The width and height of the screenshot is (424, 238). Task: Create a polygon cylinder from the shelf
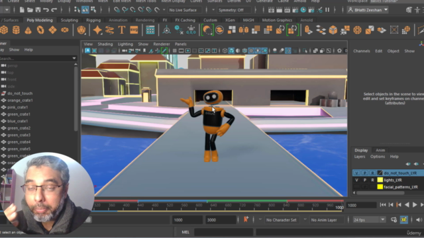pyautogui.click(x=16, y=30)
